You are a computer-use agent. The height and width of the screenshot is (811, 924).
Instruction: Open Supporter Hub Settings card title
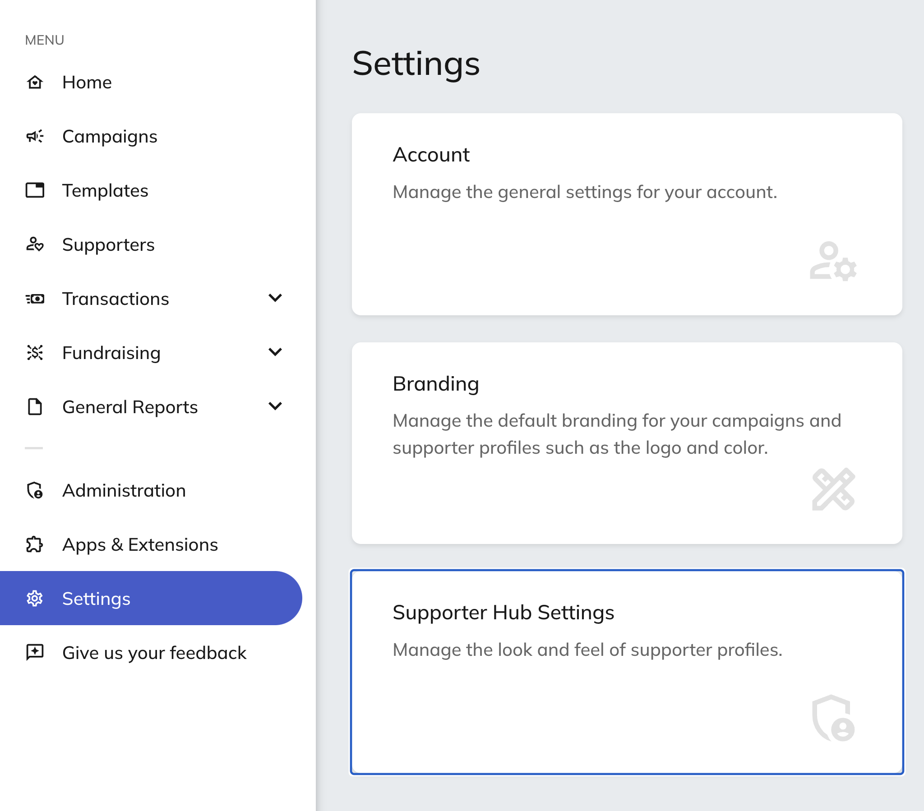point(504,613)
